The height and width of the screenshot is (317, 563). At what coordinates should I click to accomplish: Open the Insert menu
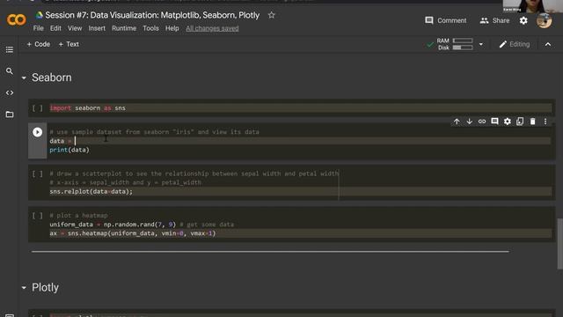[97, 28]
